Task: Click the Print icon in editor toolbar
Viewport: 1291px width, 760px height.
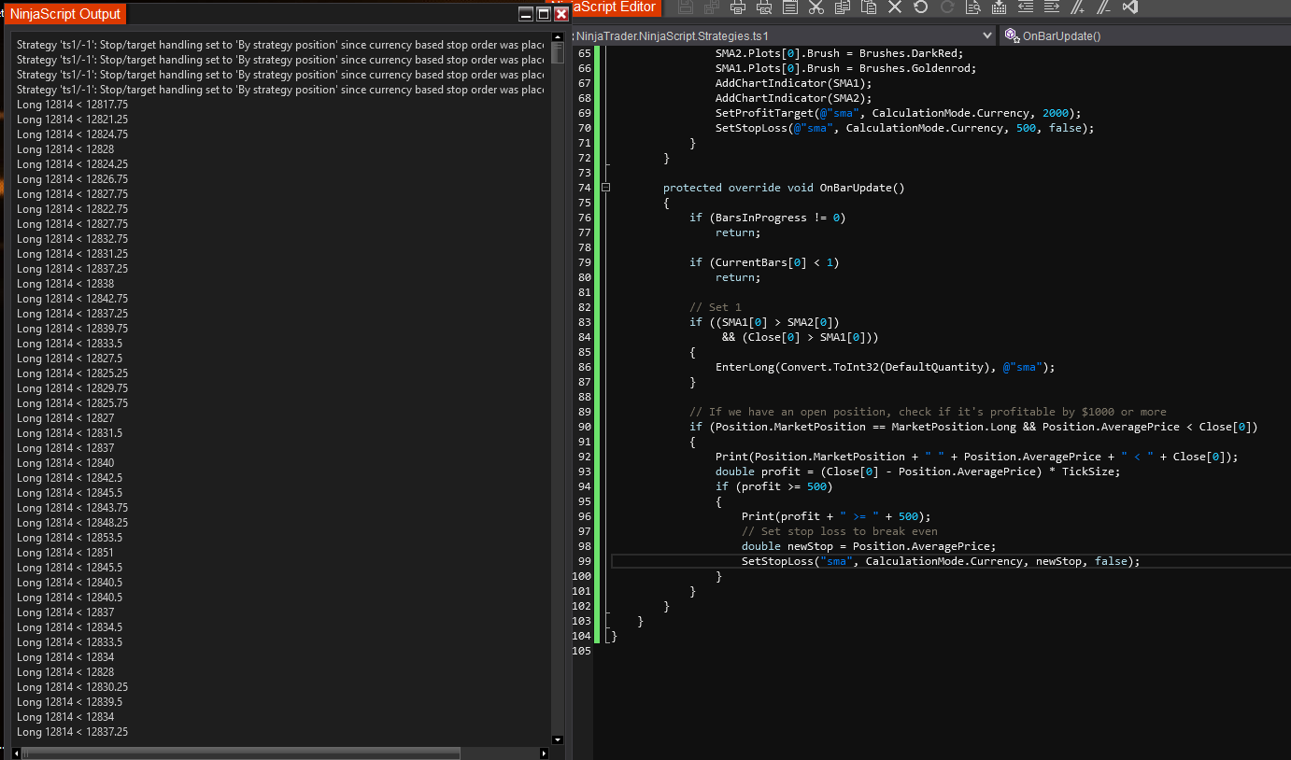Action: click(x=738, y=7)
